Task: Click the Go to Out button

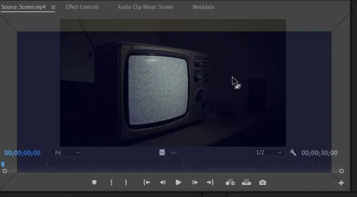Action: [210, 182]
